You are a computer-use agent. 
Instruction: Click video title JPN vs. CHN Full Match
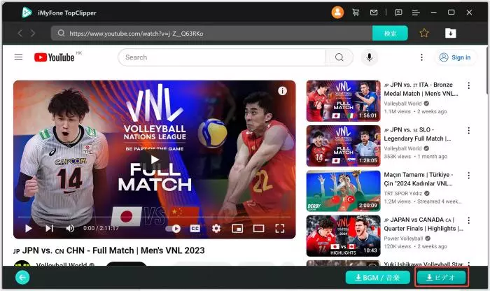tap(108, 250)
